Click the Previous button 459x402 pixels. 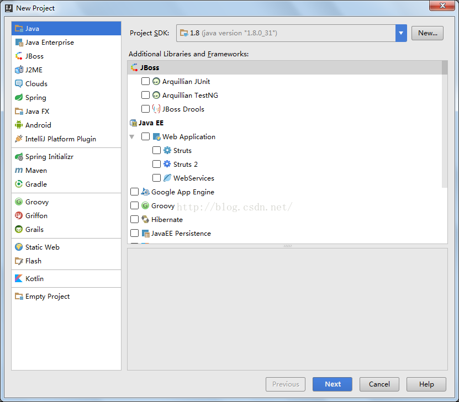coord(286,384)
